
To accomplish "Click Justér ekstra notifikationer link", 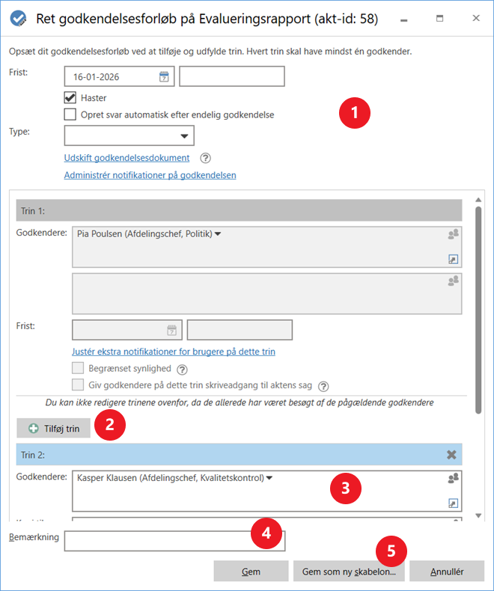I will coord(173,352).
